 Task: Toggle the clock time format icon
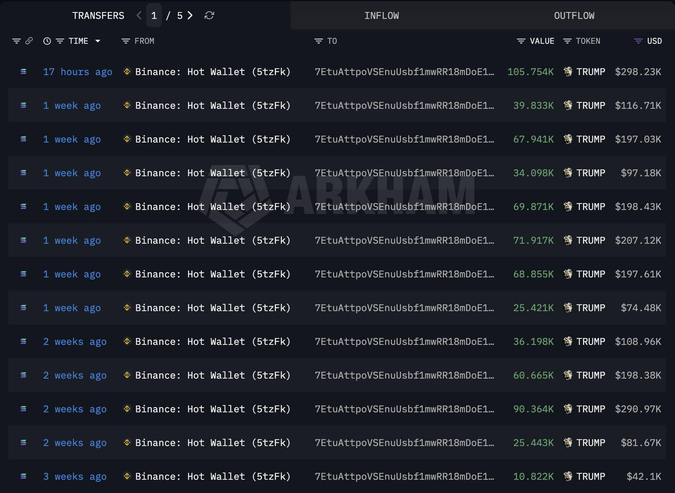[47, 41]
